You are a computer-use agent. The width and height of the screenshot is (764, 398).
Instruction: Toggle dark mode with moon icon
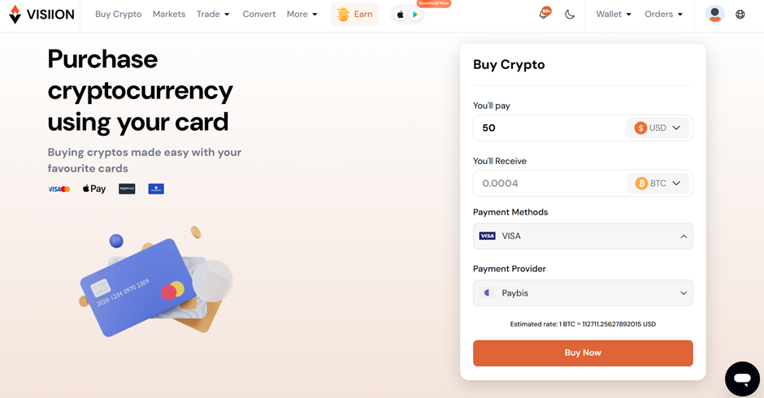[x=570, y=15]
